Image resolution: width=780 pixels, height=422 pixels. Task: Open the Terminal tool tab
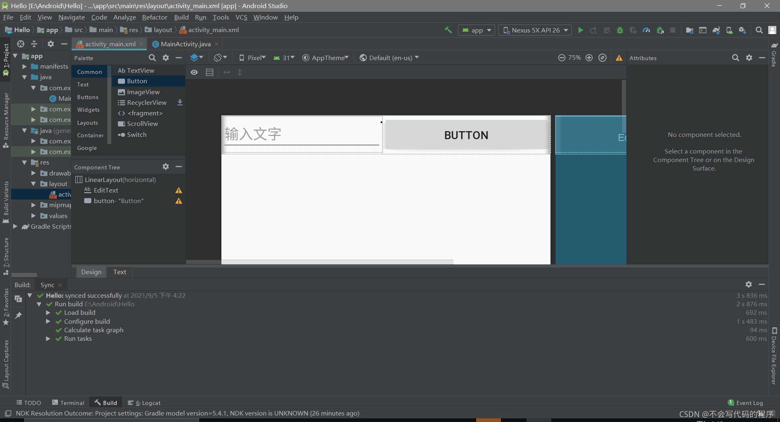click(68, 403)
